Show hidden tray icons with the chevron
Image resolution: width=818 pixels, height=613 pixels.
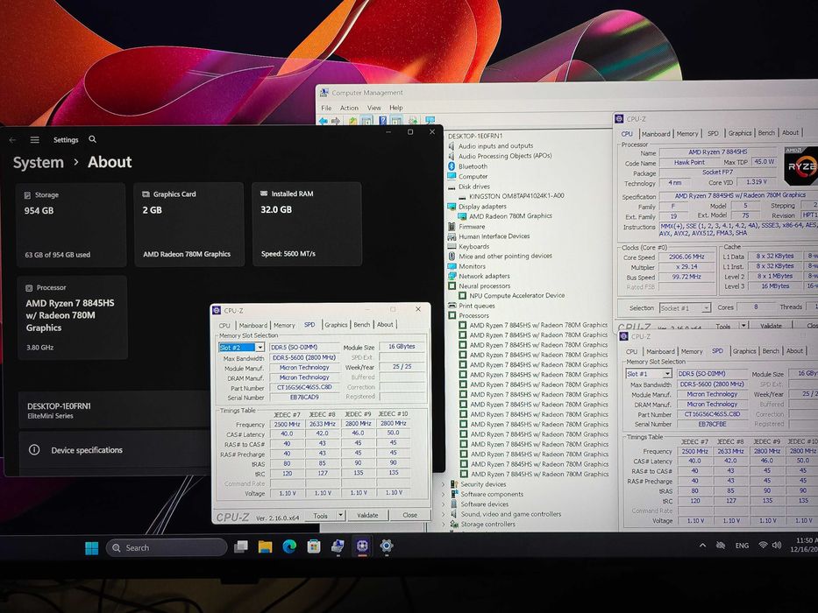click(x=702, y=546)
